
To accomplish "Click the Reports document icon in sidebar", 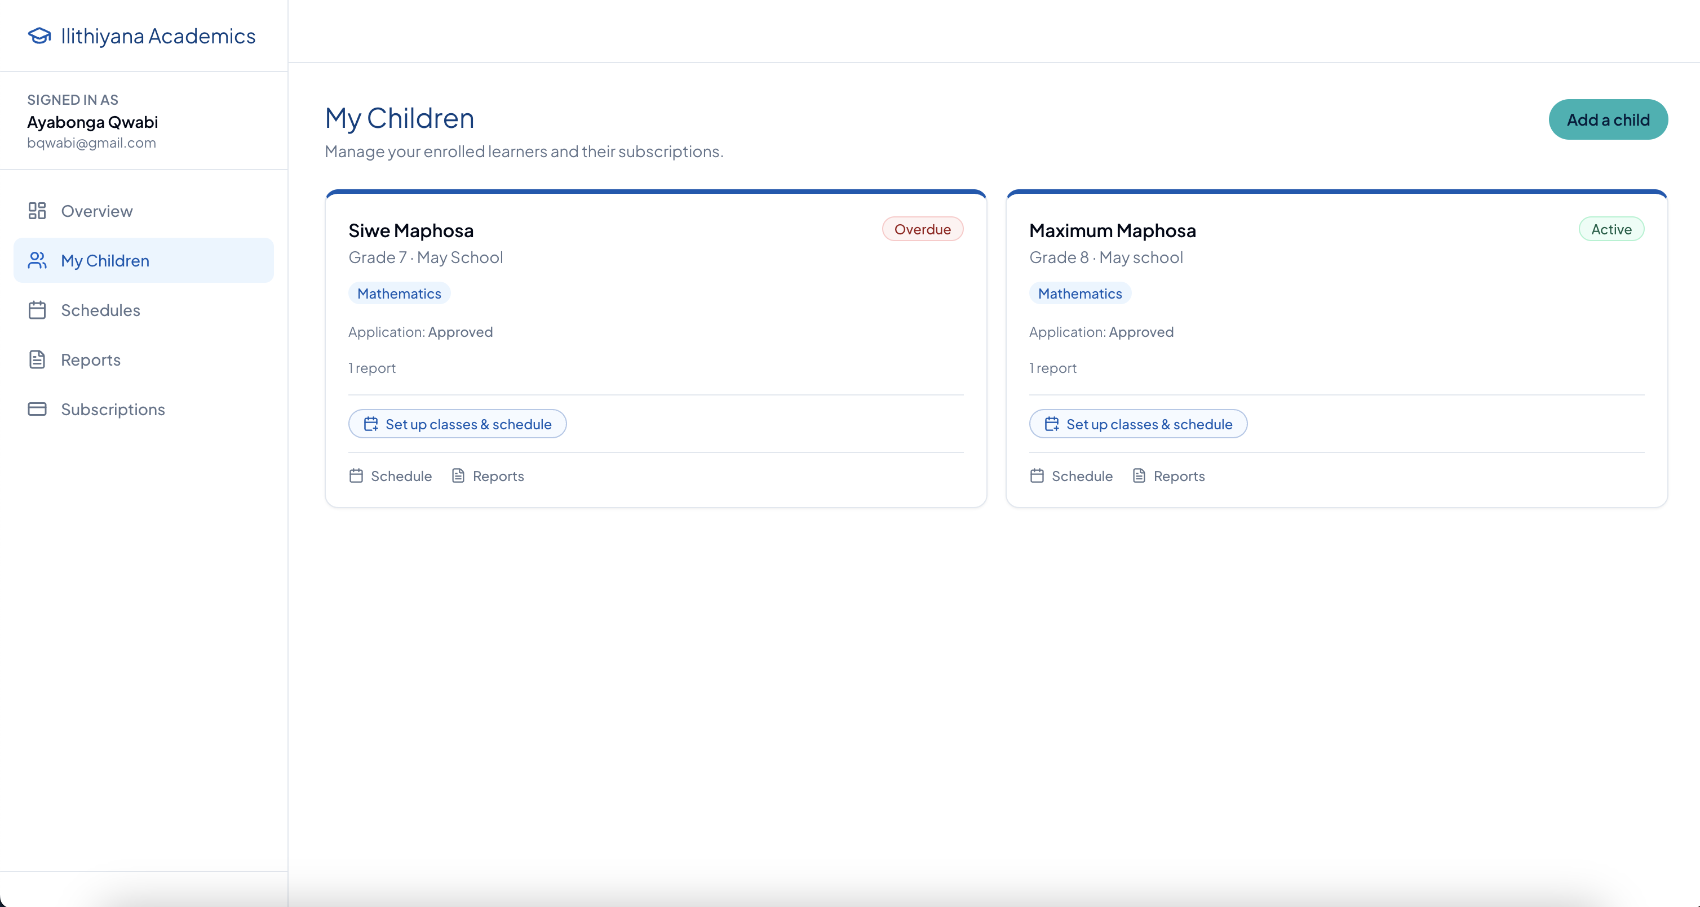I will tap(37, 359).
